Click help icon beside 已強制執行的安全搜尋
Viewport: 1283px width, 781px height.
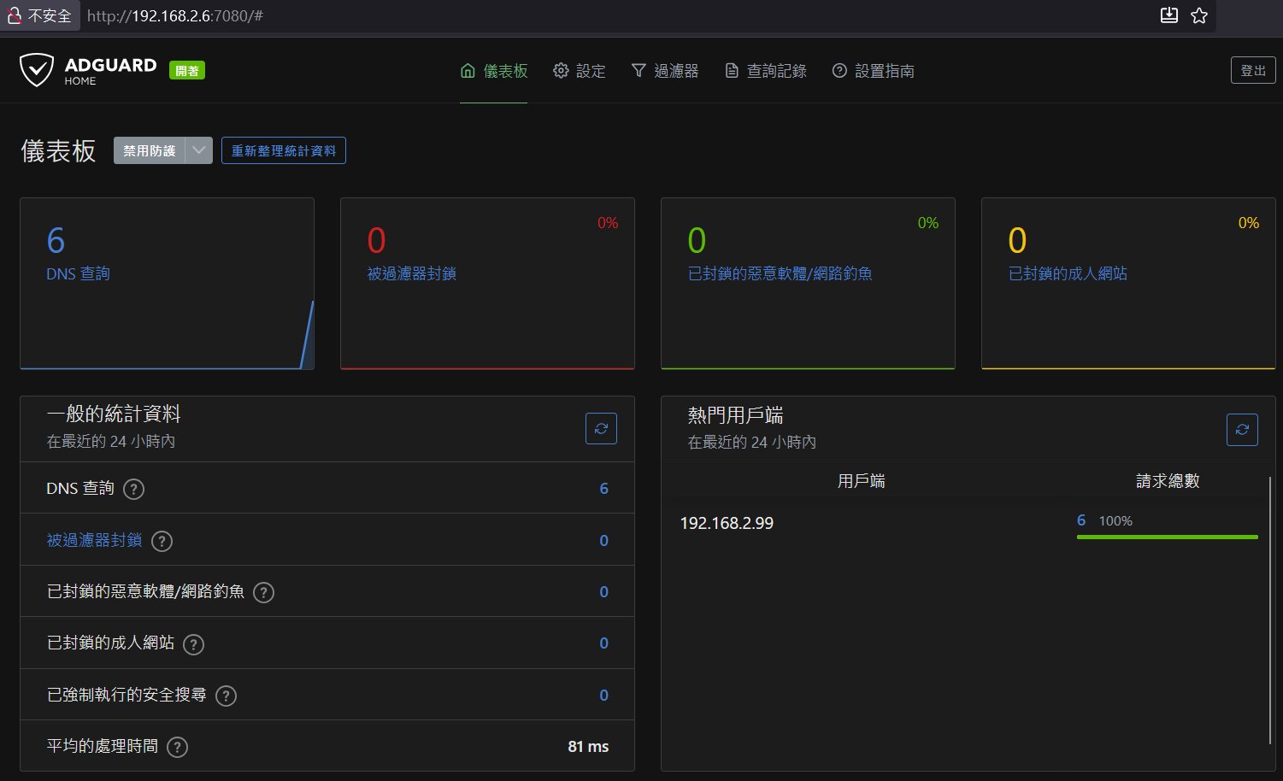(x=226, y=696)
